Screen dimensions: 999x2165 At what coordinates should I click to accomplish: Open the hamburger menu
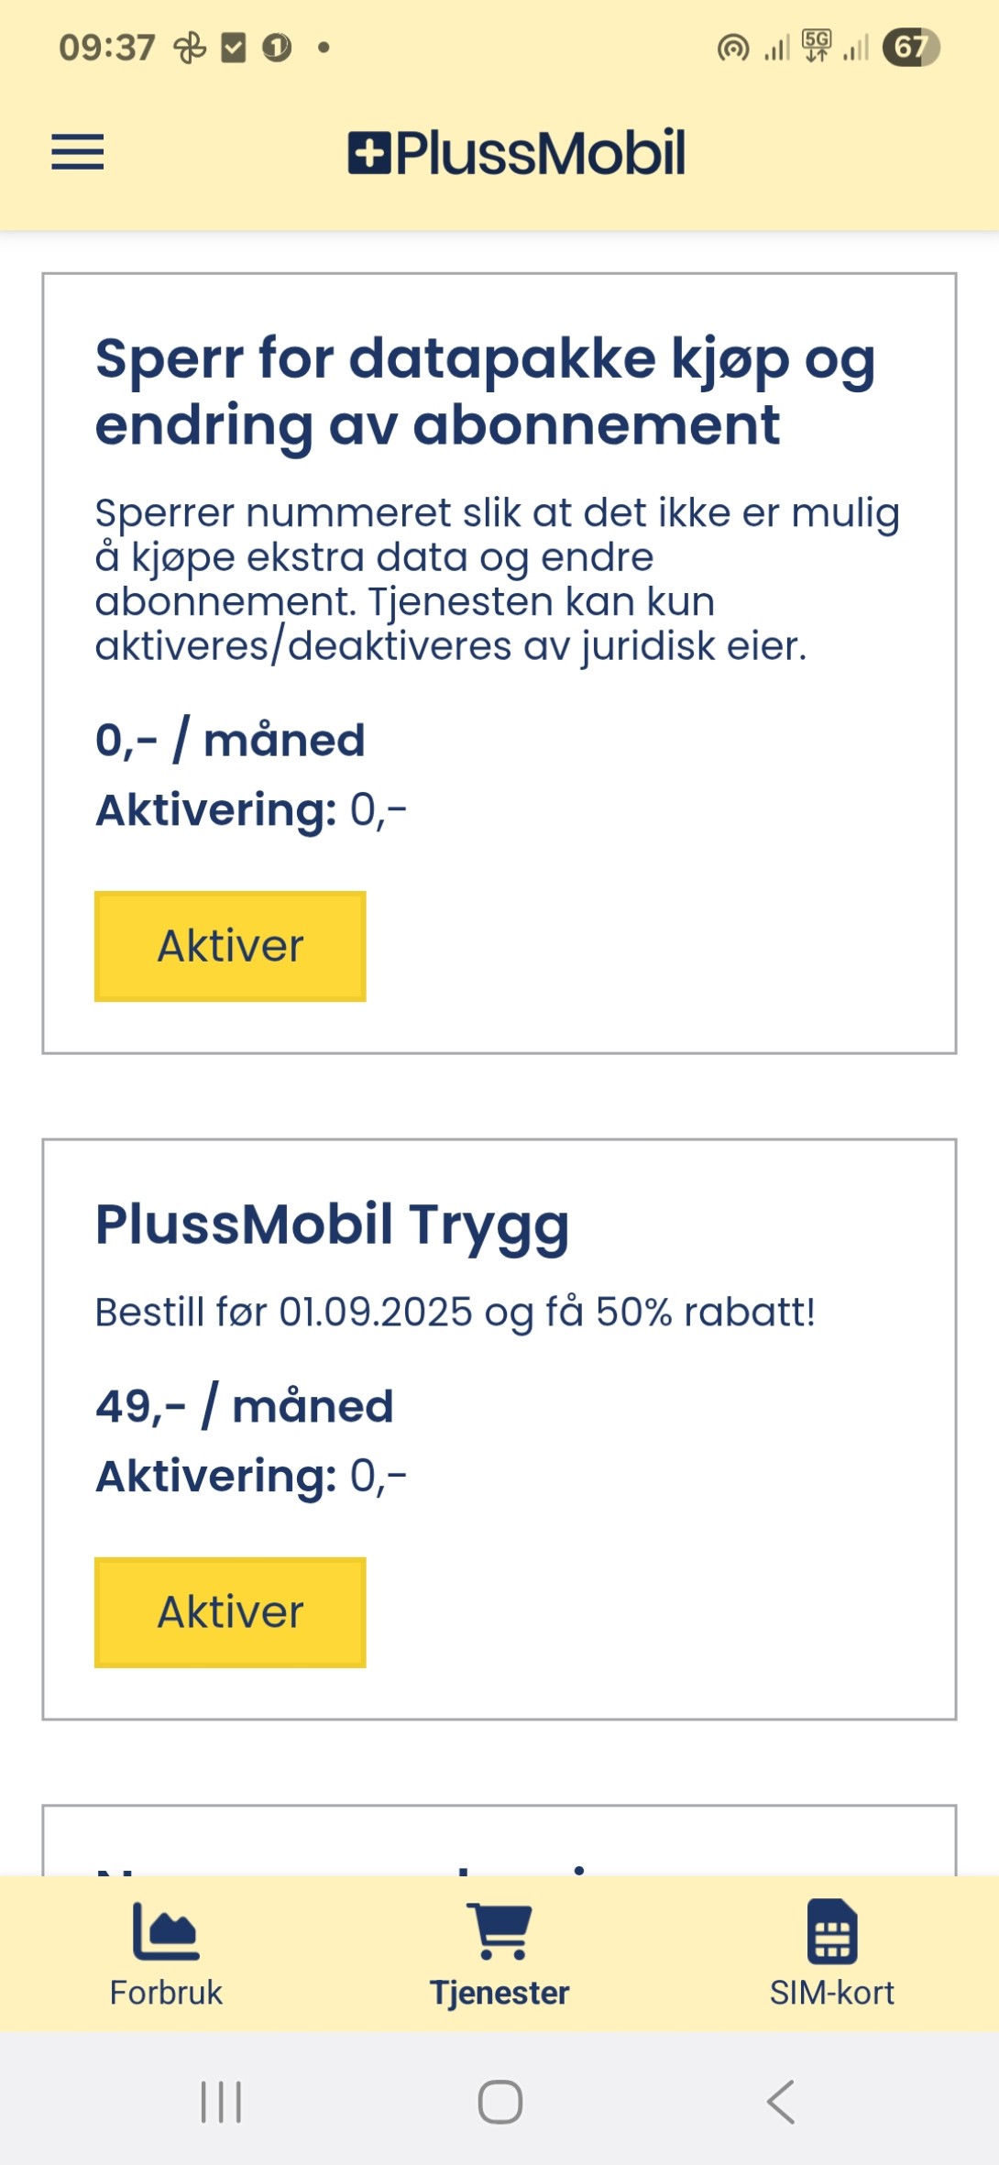pos(77,151)
